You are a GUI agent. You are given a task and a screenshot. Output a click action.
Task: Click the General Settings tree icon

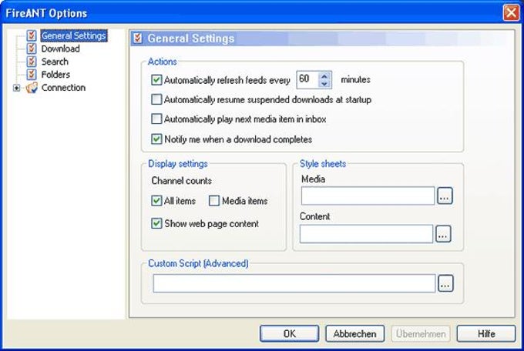[32, 35]
